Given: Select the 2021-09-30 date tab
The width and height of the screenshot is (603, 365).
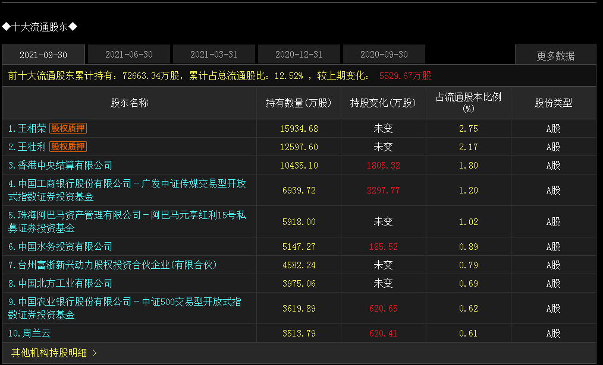Looking at the screenshot, I should [x=43, y=55].
